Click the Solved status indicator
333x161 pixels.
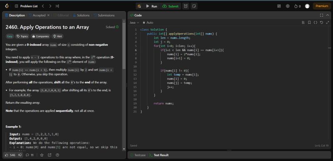[112, 27]
